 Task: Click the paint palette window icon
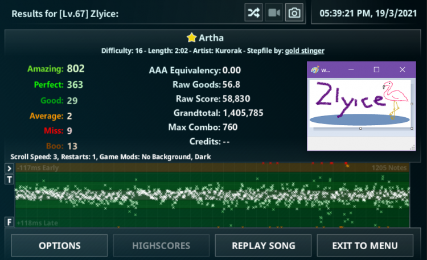[x=315, y=70]
